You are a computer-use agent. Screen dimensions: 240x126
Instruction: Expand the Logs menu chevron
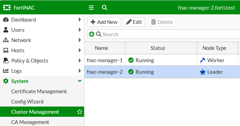79,71
